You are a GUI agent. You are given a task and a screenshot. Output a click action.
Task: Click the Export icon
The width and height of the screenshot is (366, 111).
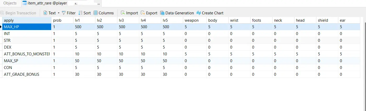pos(143,13)
